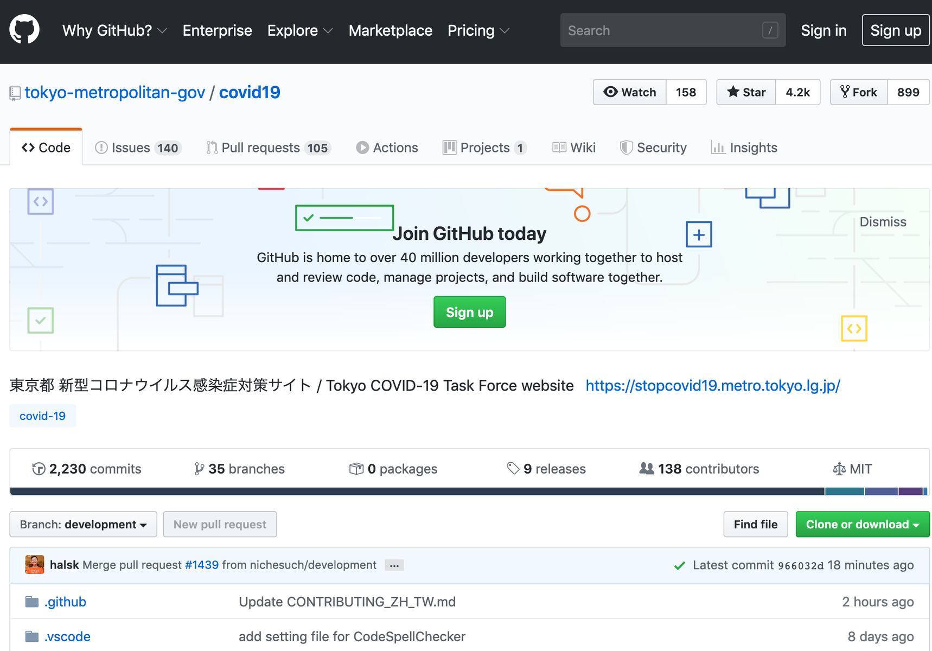Fork the covid19 repository
Viewport: 932px width, 651px height.
[x=859, y=92]
